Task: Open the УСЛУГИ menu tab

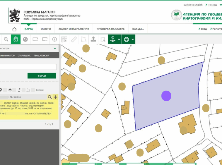Action: click(46, 29)
